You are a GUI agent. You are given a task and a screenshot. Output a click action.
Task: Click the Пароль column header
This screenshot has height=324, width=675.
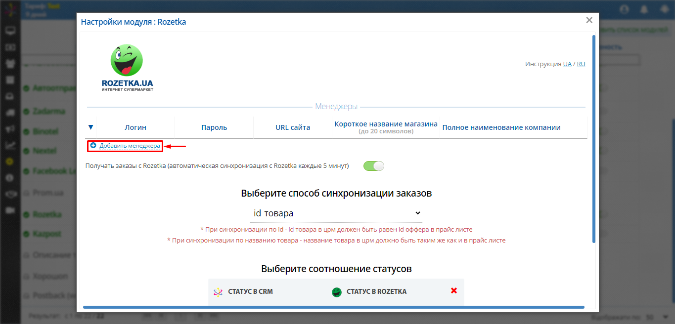[214, 127]
